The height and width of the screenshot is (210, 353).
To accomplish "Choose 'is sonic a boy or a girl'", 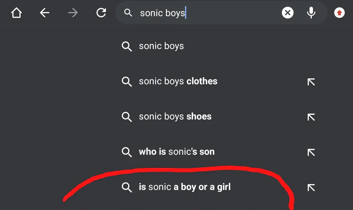I will point(184,187).
